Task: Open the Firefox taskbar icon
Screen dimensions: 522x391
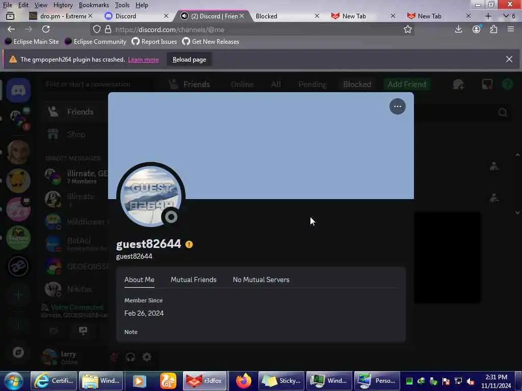Action: [x=243, y=381]
